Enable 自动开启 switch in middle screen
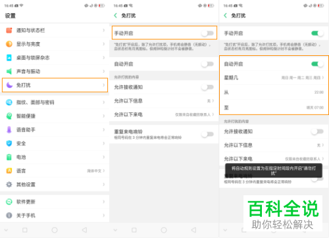329x238 pixels. [207, 64]
